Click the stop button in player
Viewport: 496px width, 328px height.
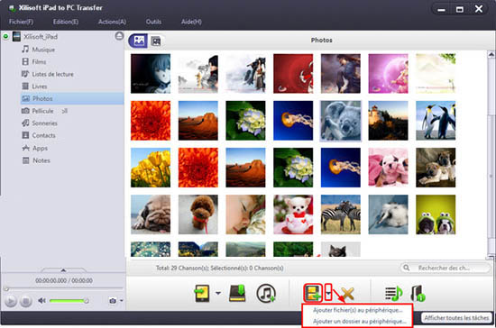click(x=26, y=301)
